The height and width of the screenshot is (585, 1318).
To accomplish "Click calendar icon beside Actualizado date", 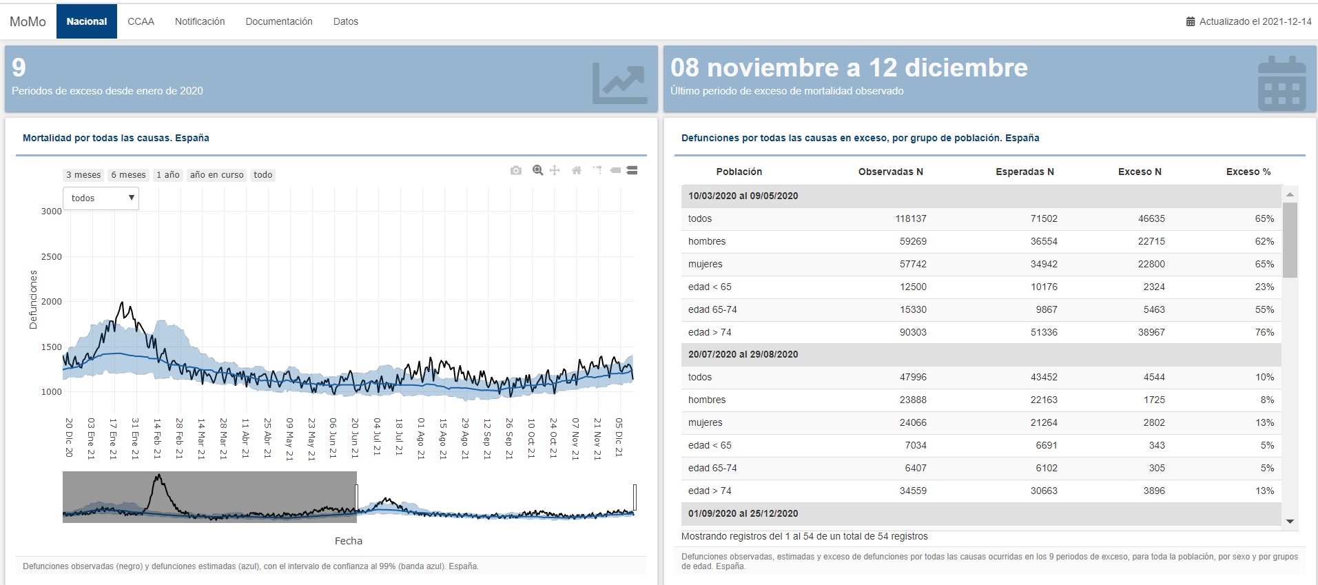I will 1190,21.
